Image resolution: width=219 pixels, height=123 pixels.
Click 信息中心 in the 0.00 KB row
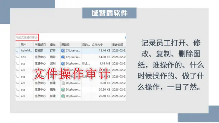click(40, 83)
